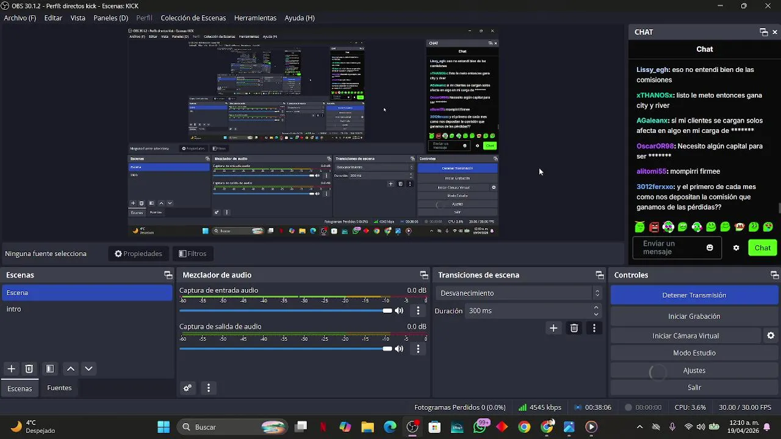Open Ajustes settings button
The image size is (781, 439).
tap(694, 370)
